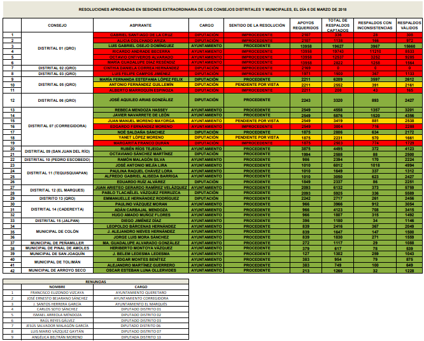Select the MUNICIPAL DE COLÓN cell
424x341 pixels.
click(x=57, y=231)
